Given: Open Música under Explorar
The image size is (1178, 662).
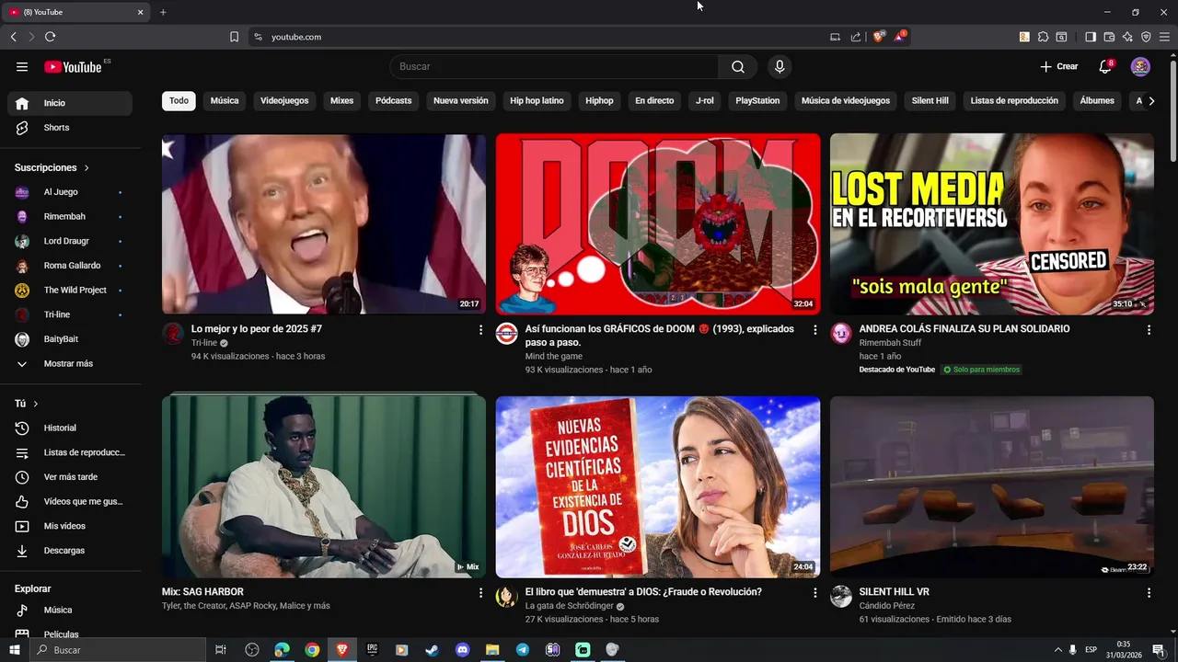Looking at the screenshot, I should tap(70, 610).
